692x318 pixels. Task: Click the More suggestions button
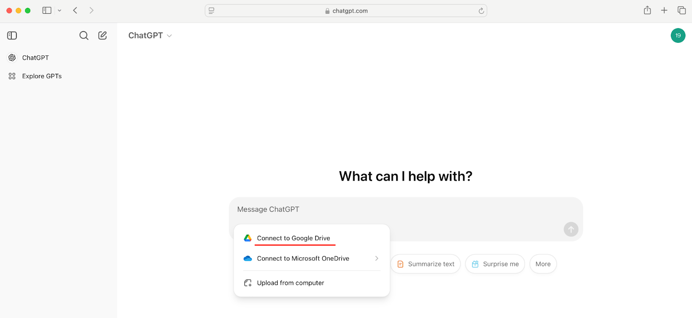click(543, 264)
